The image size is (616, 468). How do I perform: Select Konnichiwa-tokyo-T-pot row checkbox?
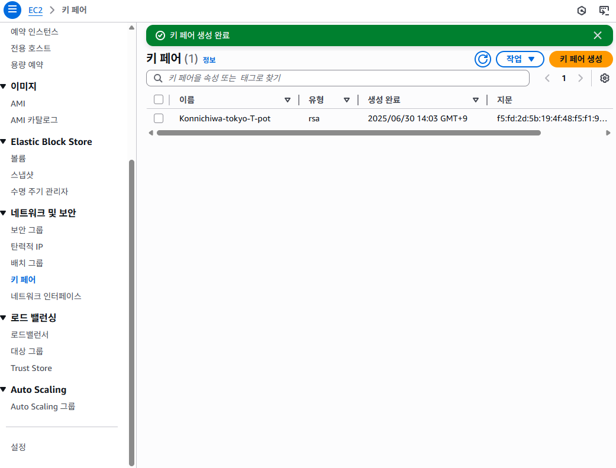tap(159, 118)
